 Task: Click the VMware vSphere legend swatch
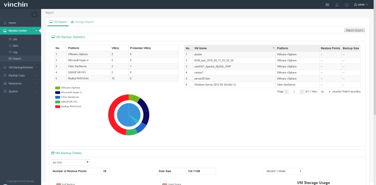(x=58, y=88)
